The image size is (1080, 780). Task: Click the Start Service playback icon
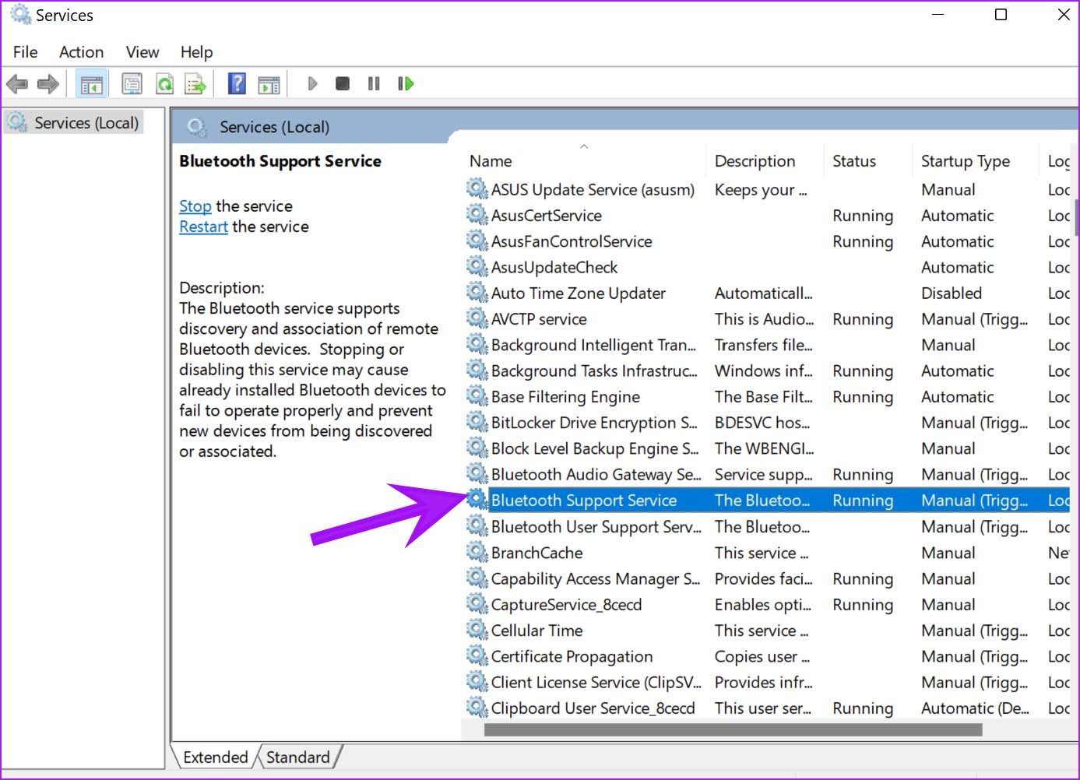(312, 83)
